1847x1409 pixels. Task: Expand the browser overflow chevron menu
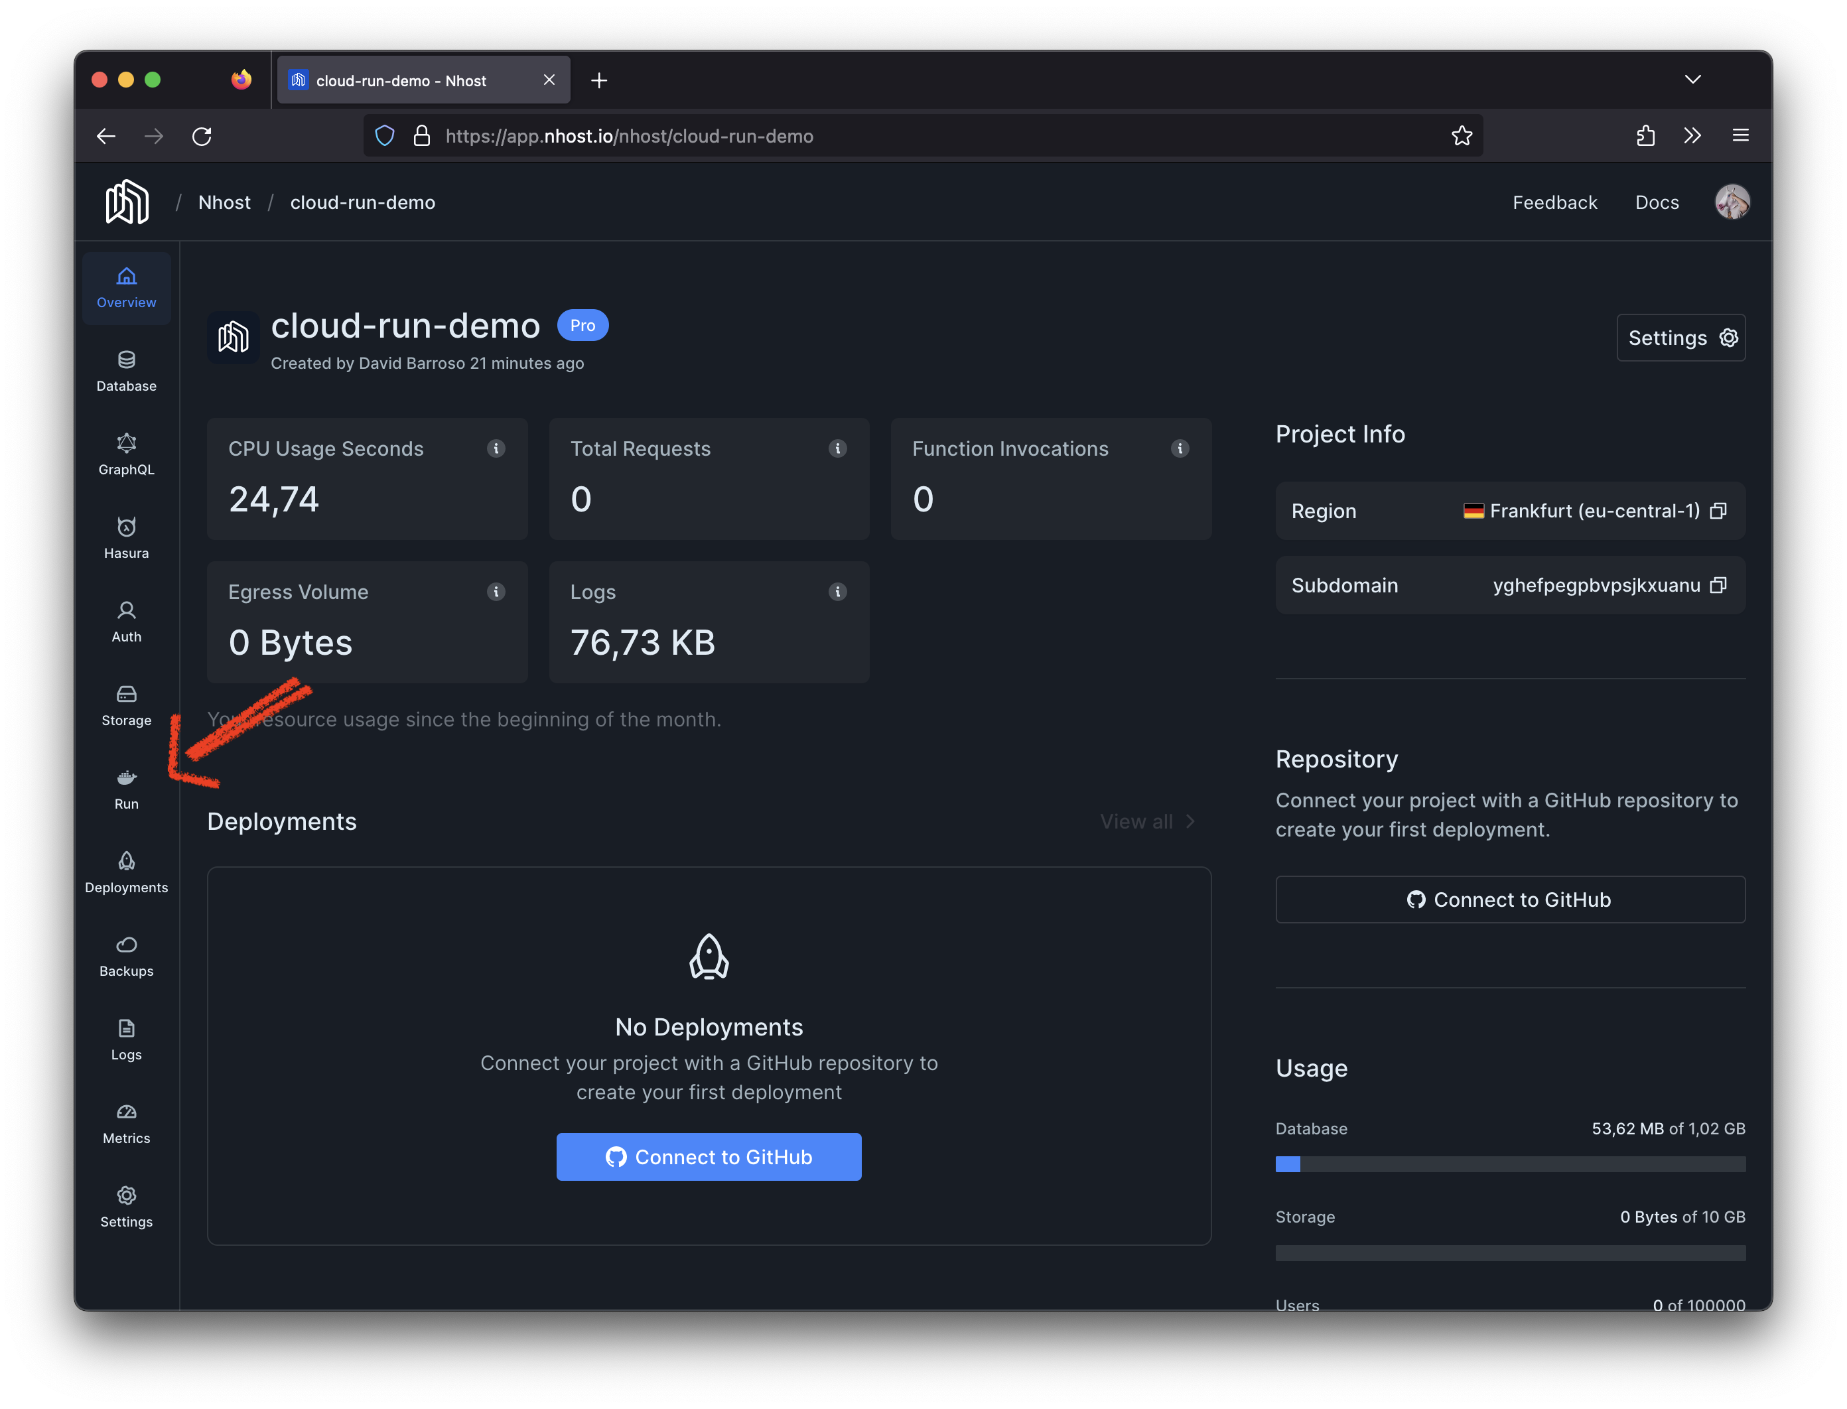(1692, 136)
